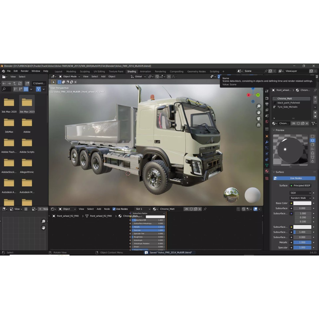Open the Render menu
The height and width of the screenshot is (319, 319).
click(25, 71)
